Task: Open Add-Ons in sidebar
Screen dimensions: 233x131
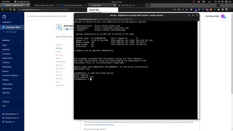Action: pyautogui.click(x=6, y=93)
